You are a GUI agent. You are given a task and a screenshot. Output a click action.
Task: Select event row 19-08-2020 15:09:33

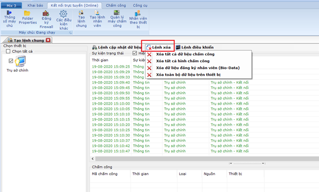(111, 77)
